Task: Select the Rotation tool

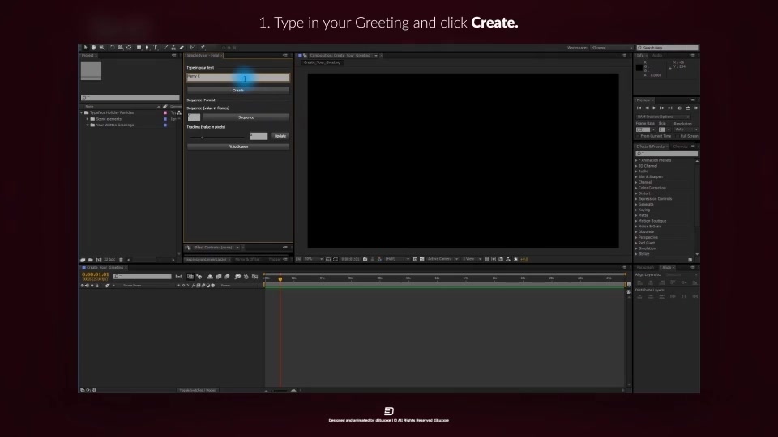Action: 112,48
